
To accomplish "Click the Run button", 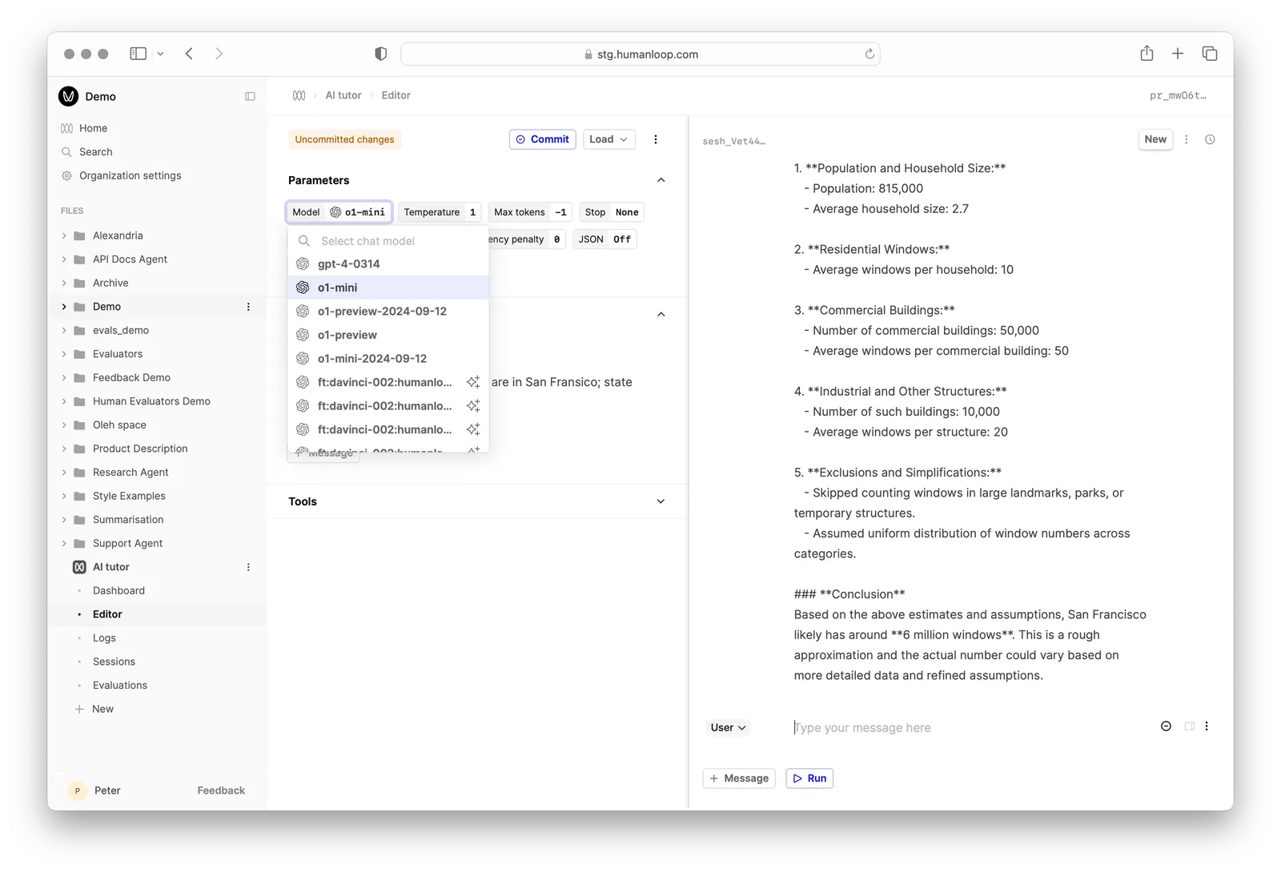I will pyautogui.click(x=809, y=778).
